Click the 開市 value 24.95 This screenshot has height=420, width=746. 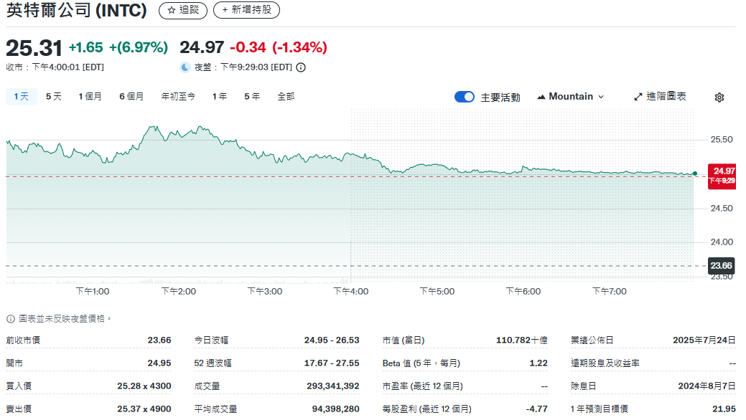click(x=159, y=363)
